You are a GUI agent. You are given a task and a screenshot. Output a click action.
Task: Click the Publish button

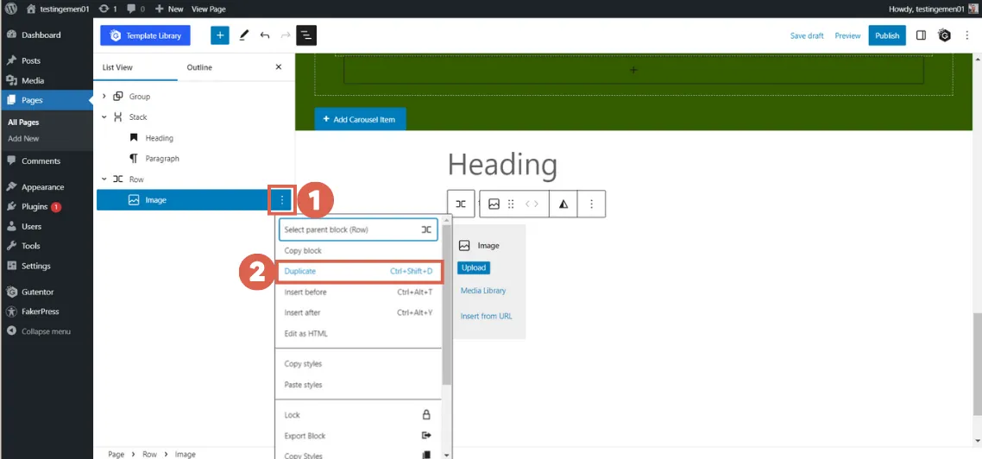(x=887, y=35)
